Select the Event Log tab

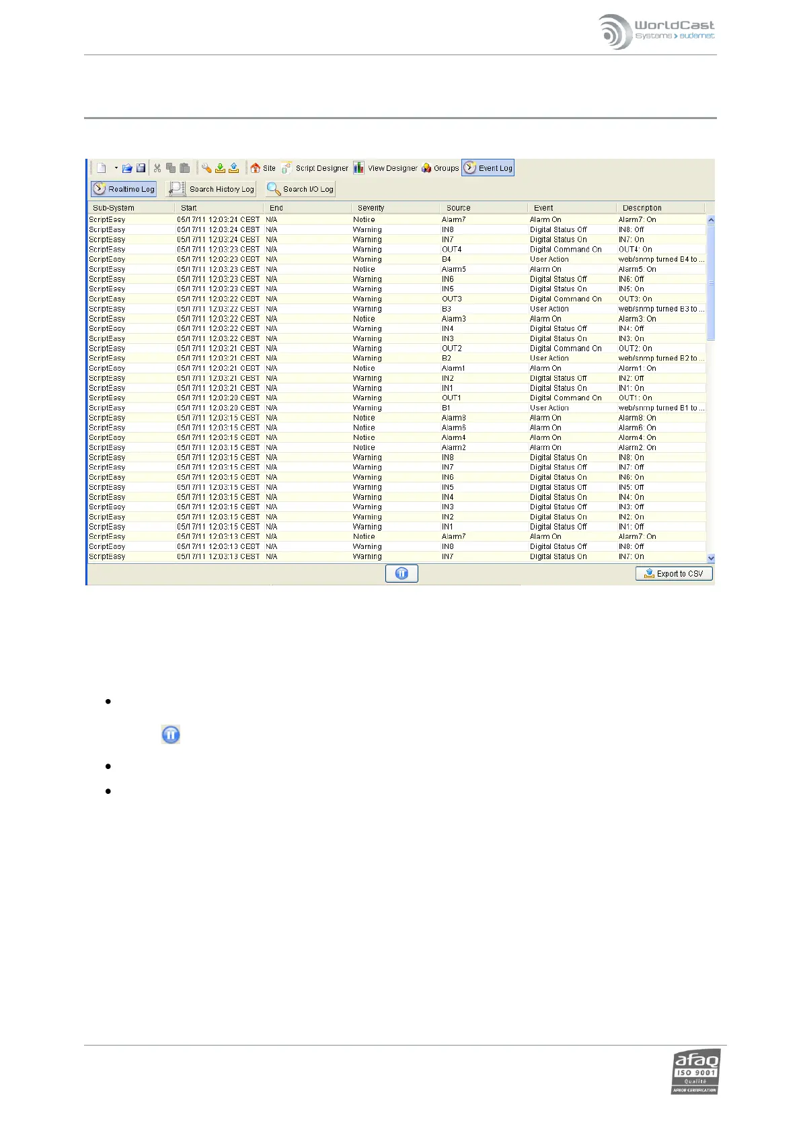click(488, 168)
